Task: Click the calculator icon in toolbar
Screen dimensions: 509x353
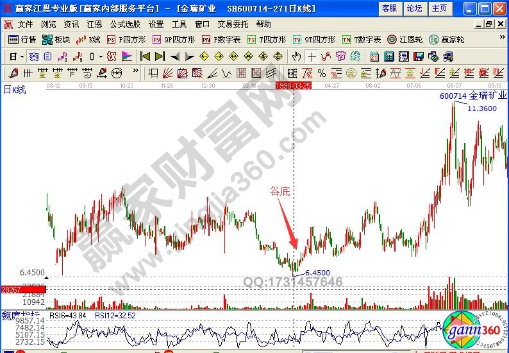Action: pos(388,56)
